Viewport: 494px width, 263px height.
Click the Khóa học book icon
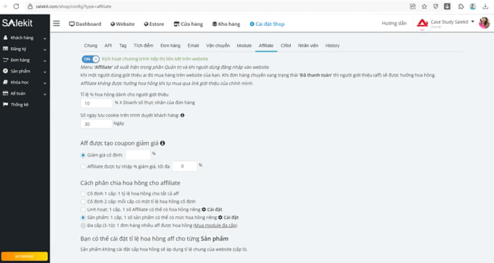point(5,82)
